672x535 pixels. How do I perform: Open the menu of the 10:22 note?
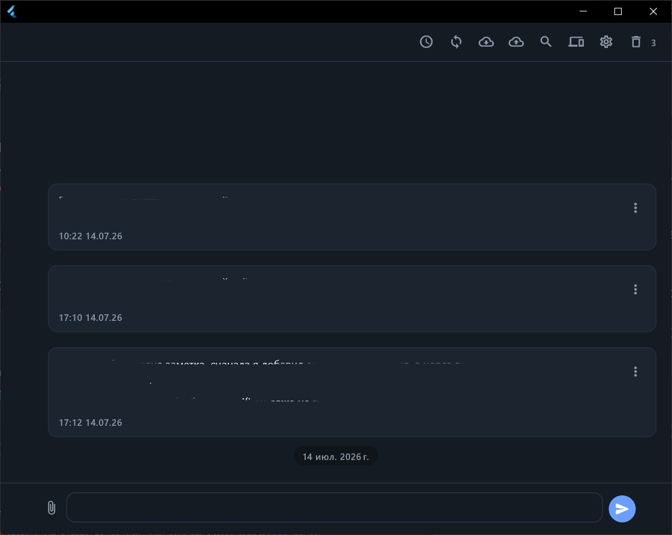pos(635,208)
